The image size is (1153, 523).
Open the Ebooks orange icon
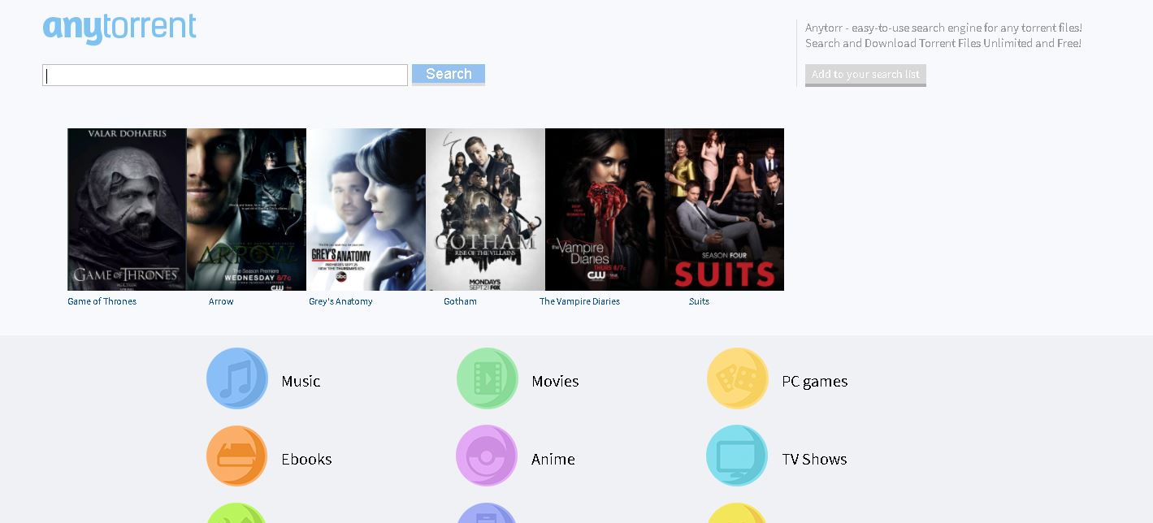tap(237, 456)
